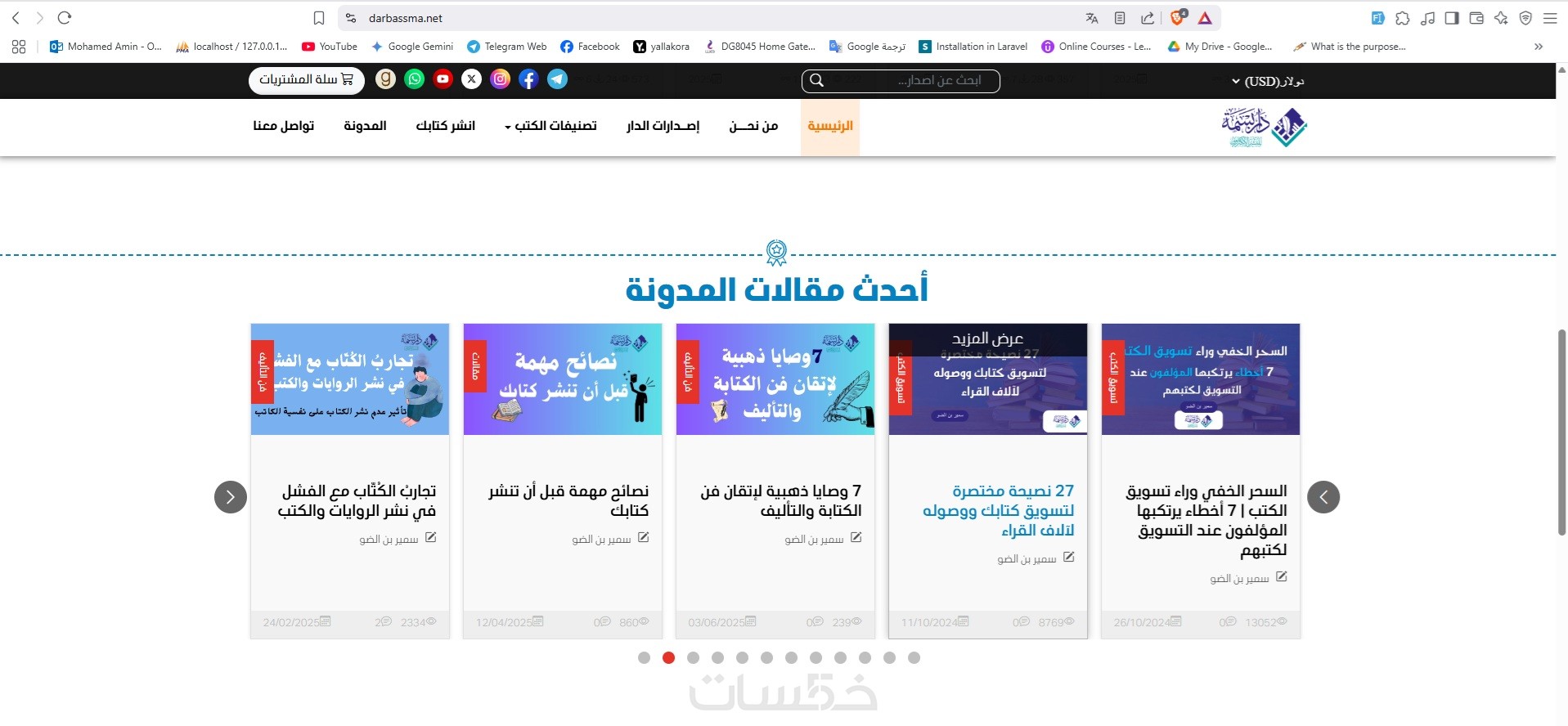Click the share page icon

click(x=1148, y=18)
